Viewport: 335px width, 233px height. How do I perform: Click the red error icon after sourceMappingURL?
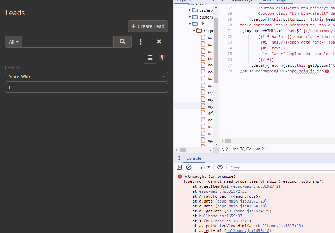tap(327, 71)
